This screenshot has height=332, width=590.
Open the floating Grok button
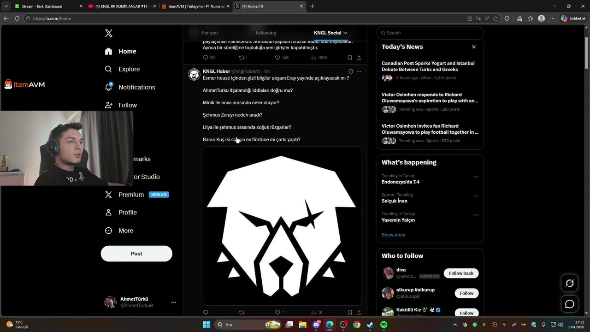point(570,283)
